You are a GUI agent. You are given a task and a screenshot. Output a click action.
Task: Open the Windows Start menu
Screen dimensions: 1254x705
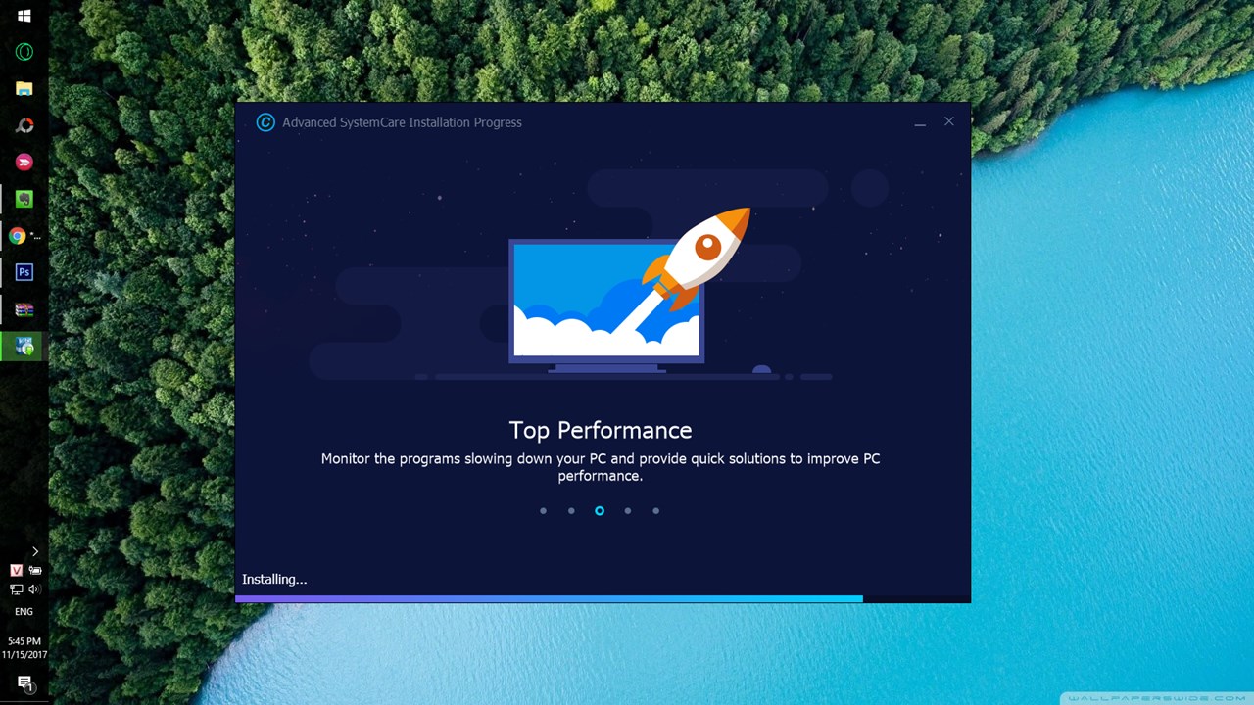click(x=24, y=16)
